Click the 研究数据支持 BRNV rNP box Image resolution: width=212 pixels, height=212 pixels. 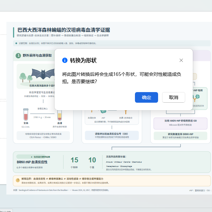tap(180, 136)
